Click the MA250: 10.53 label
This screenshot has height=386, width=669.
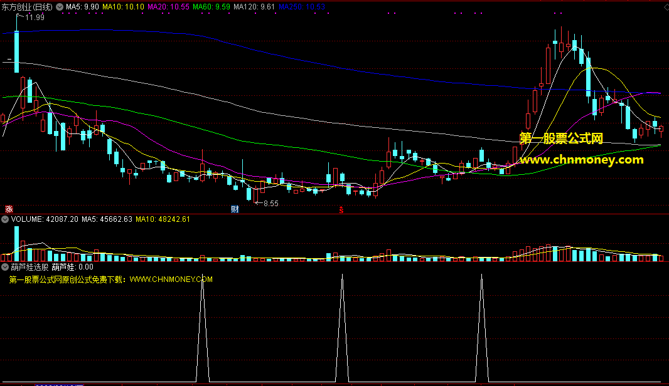click(x=302, y=7)
